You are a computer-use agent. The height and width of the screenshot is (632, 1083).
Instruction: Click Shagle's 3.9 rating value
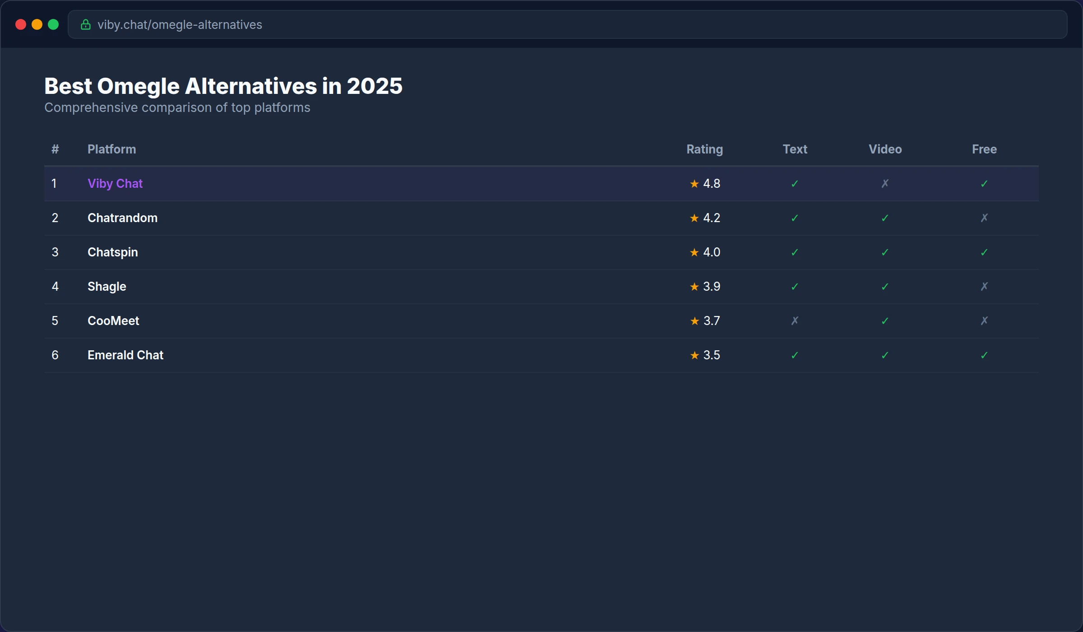point(712,287)
